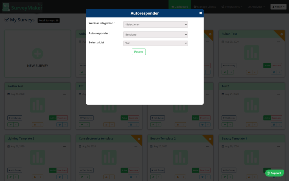Open the three-dot menu on Lighting Template 2
The image size is (289, 181).
point(65,147)
